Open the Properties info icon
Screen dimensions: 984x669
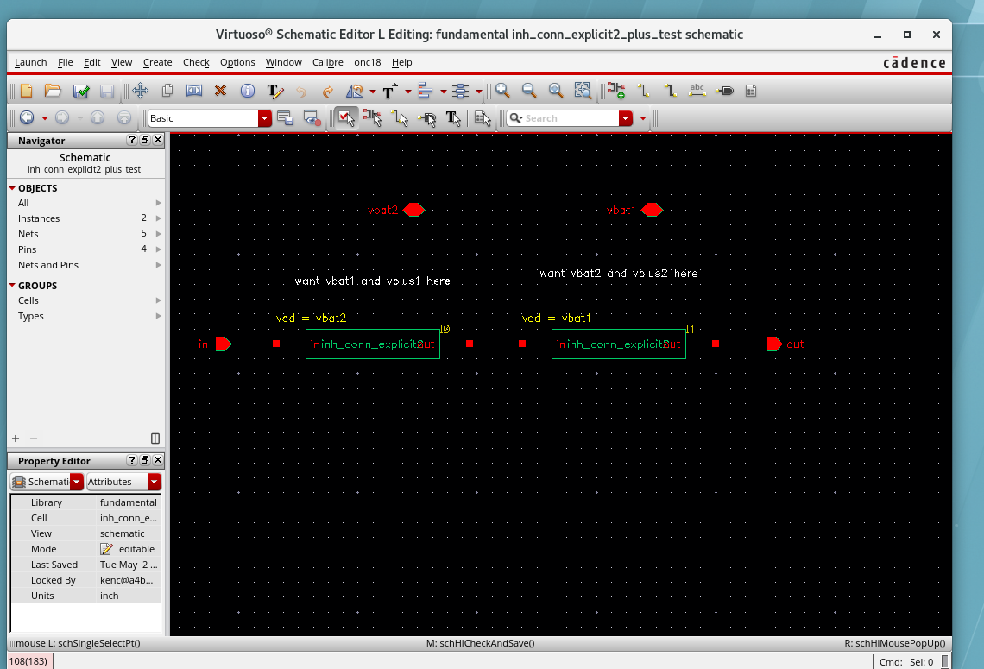pos(248,91)
